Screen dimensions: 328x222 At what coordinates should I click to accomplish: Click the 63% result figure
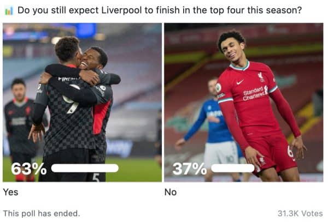point(28,169)
